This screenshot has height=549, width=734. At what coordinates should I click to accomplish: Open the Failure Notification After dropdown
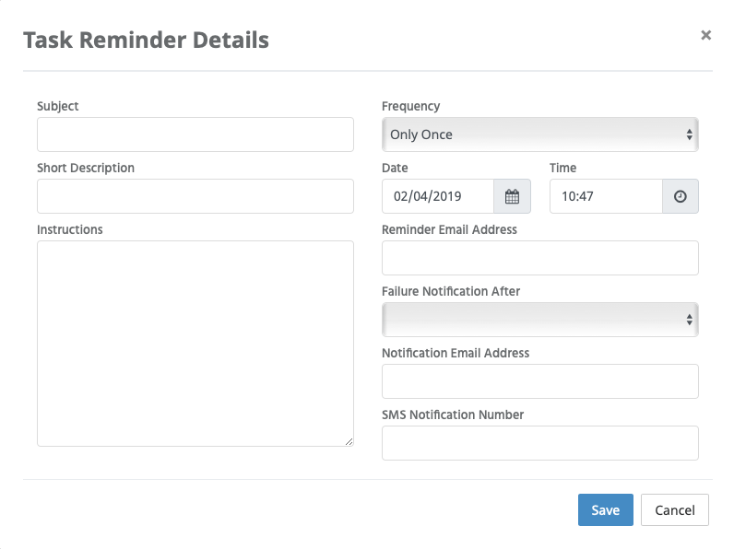click(x=540, y=320)
